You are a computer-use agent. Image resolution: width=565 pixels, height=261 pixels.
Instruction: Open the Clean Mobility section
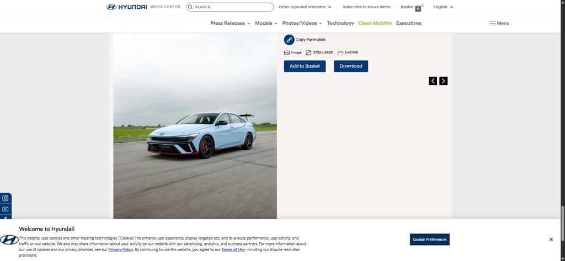(x=375, y=23)
